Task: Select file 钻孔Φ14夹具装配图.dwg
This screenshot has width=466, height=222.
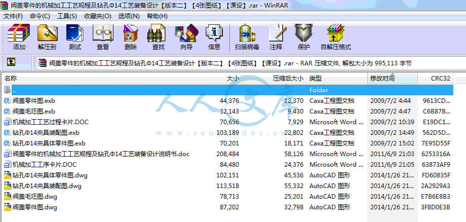Action: (47, 186)
